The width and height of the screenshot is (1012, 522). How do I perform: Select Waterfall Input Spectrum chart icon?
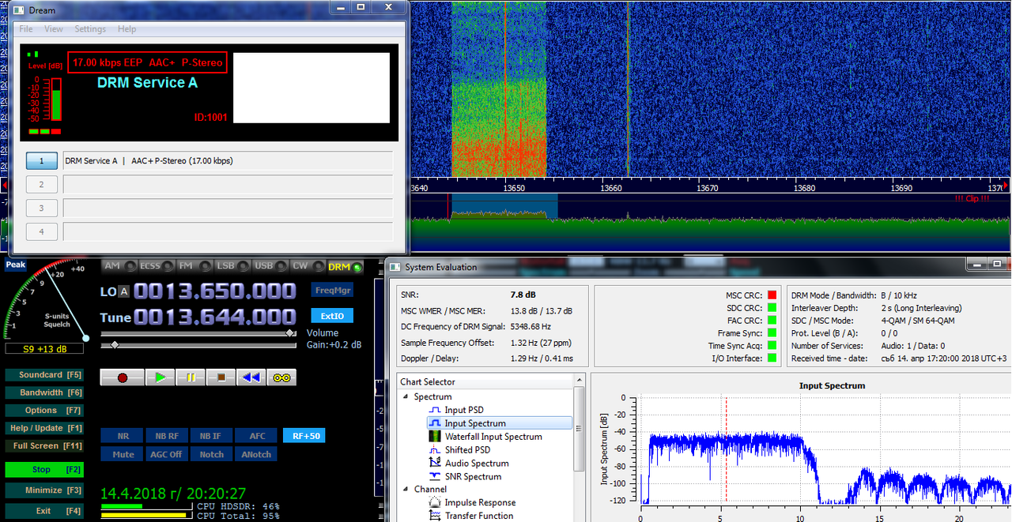tap(435, 437)
